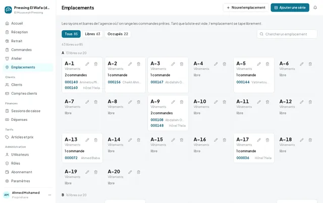Click the Pressing El Wafa agency name
This screenshot has height=203, width=323.
coord(32,8)
